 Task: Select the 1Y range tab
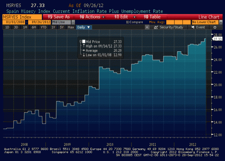click(53, 27)
